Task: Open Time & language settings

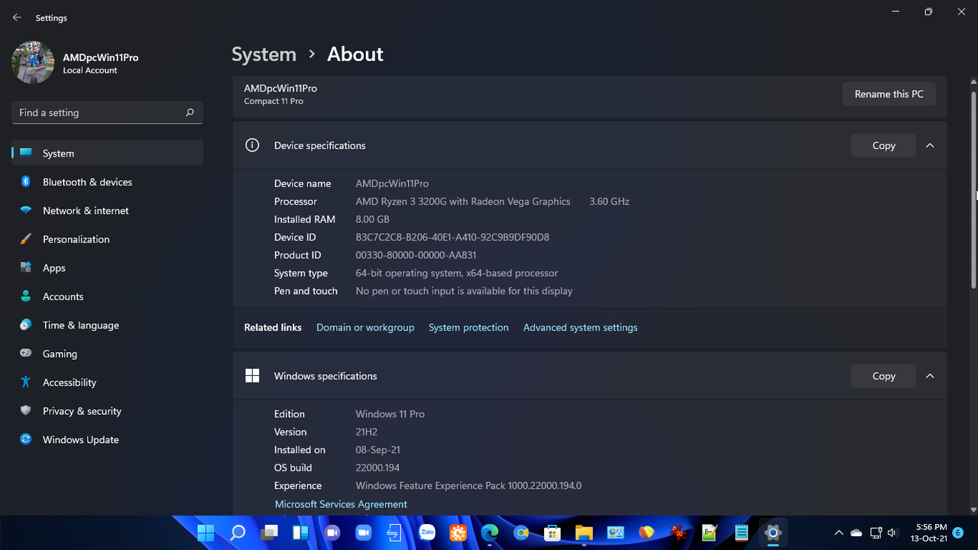Action: [x=107, y=325]
